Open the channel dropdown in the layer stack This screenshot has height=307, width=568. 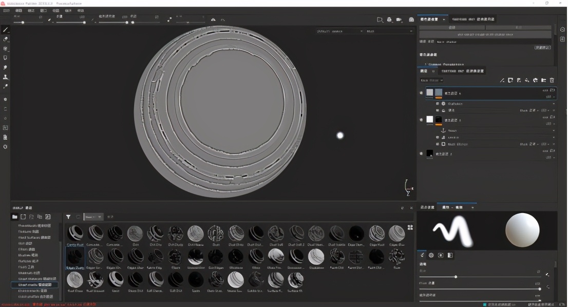pyautogui.click(x=431, y=81)
